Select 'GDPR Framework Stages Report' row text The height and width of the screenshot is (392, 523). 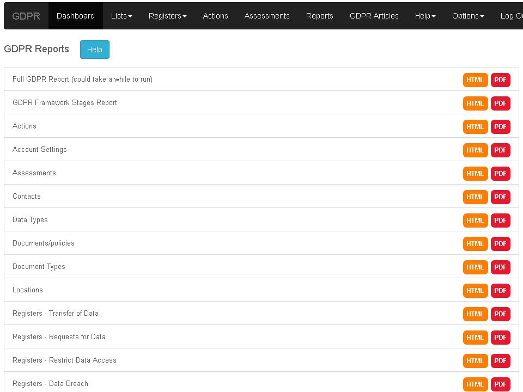click(x=65, y=103)
